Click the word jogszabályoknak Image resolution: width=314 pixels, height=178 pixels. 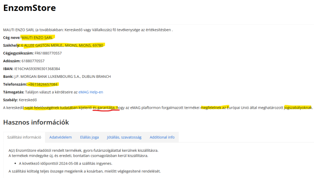[298, 108]
